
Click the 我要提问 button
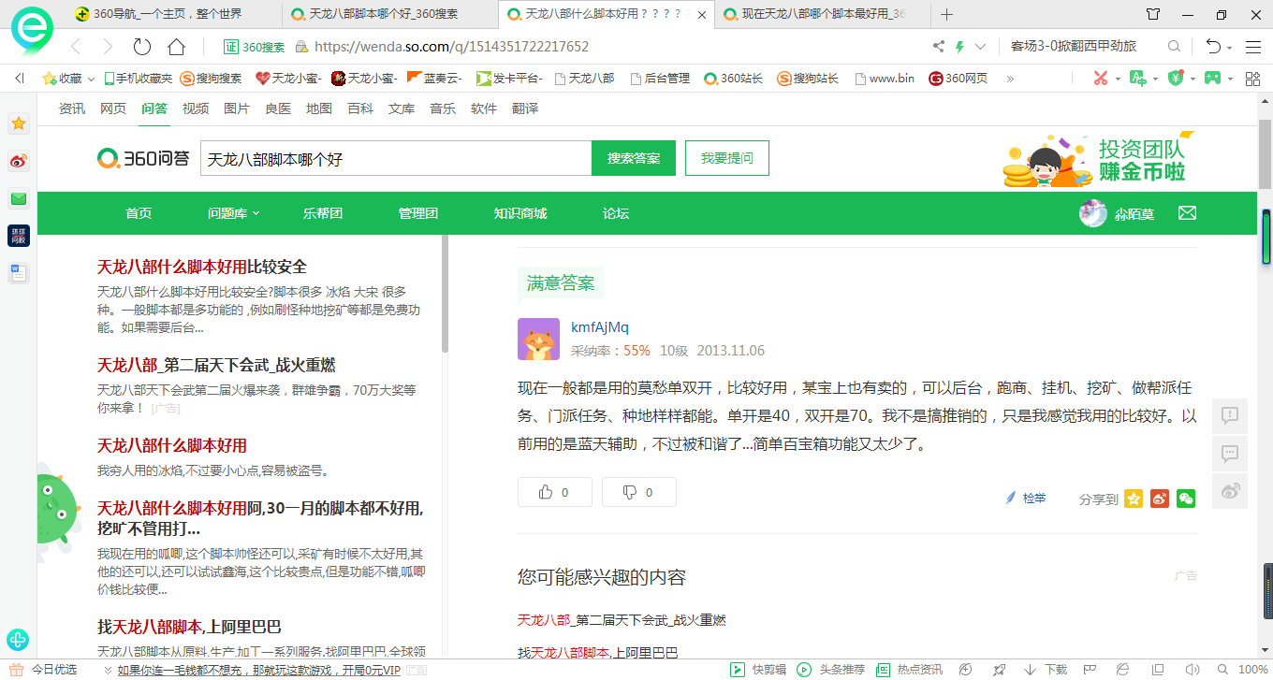pos(727,158)
